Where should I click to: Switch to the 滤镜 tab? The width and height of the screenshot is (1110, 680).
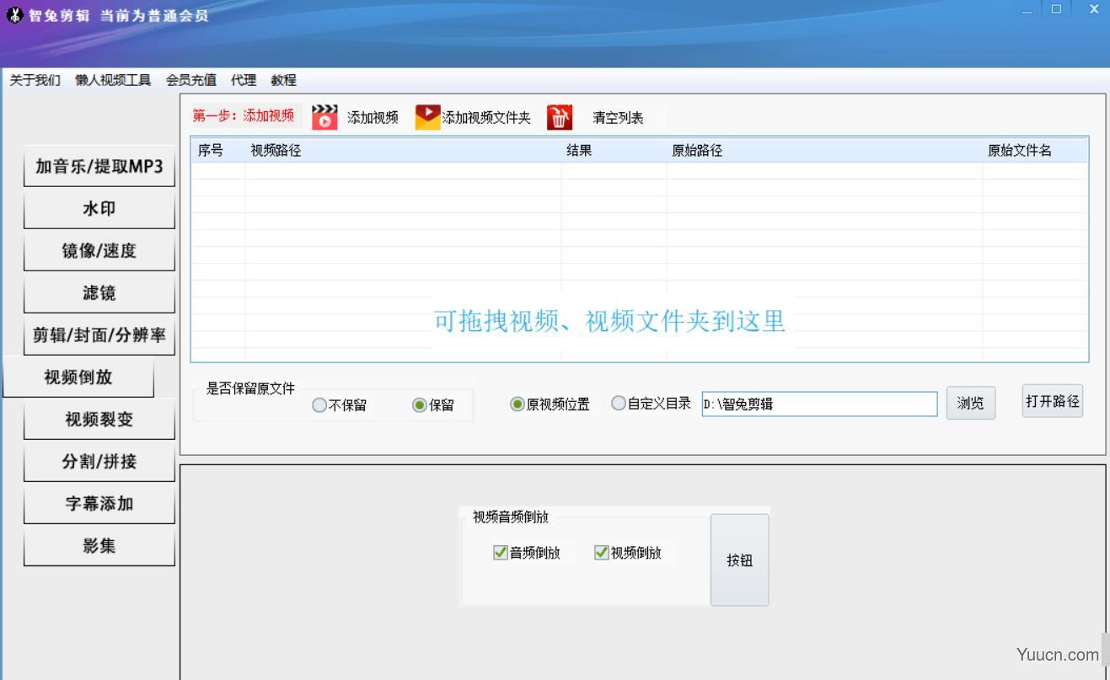99,292
